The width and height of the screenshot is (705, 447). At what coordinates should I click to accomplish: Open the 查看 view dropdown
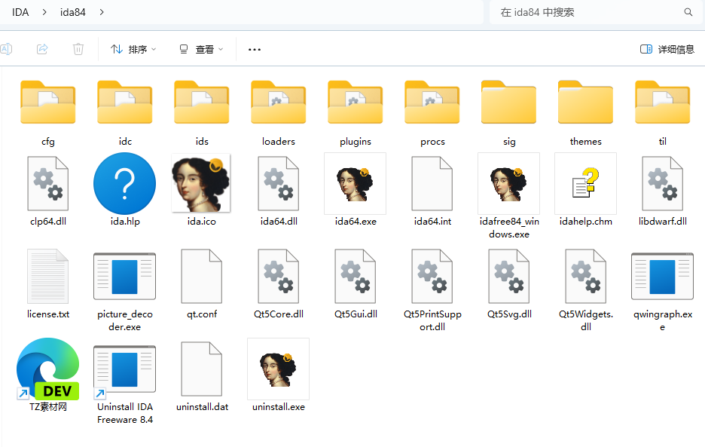coord(201,49)
